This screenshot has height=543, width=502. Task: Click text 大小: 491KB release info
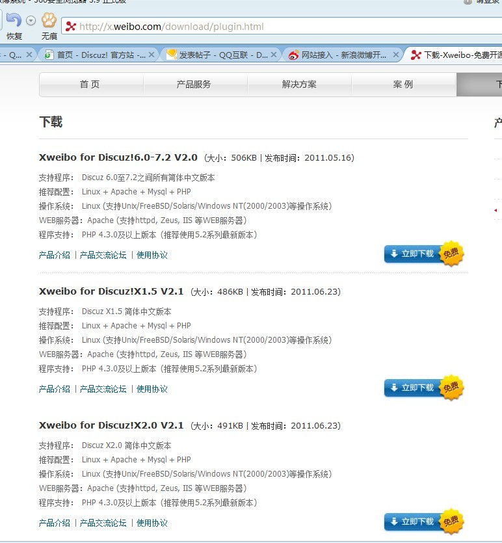point(265,425)
